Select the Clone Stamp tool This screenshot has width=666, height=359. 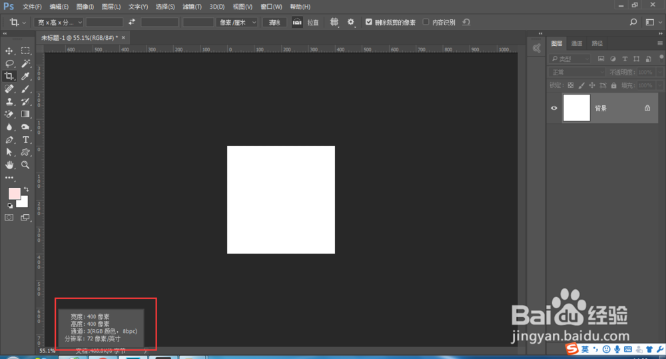(x=9, y=101)
